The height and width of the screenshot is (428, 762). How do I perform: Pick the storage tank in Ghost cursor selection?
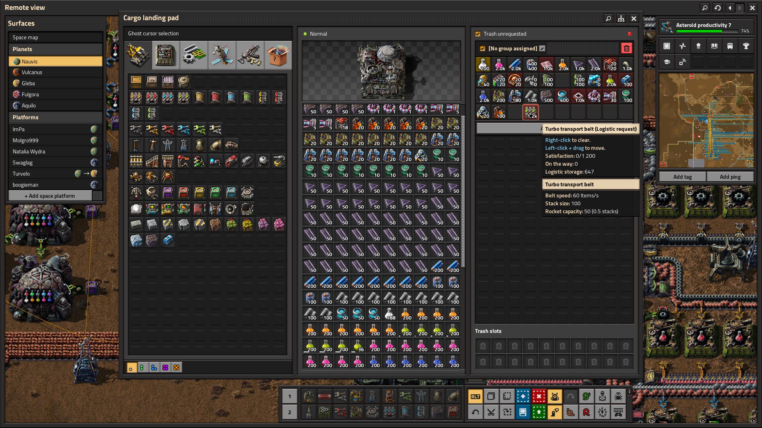184,82
